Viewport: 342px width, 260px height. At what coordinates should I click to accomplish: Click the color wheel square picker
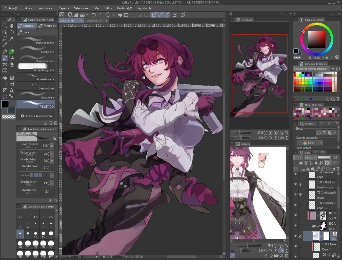316,39
